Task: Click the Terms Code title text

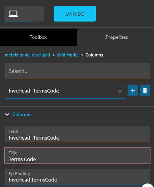Action: pos(22,160)
